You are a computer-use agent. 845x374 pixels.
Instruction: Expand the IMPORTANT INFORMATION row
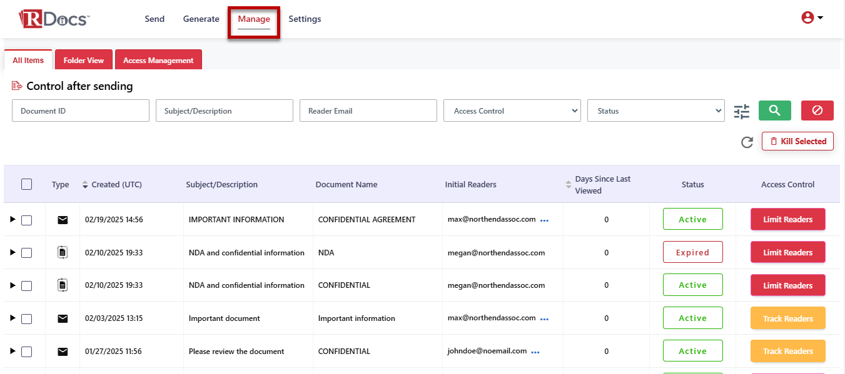[12, 219]
